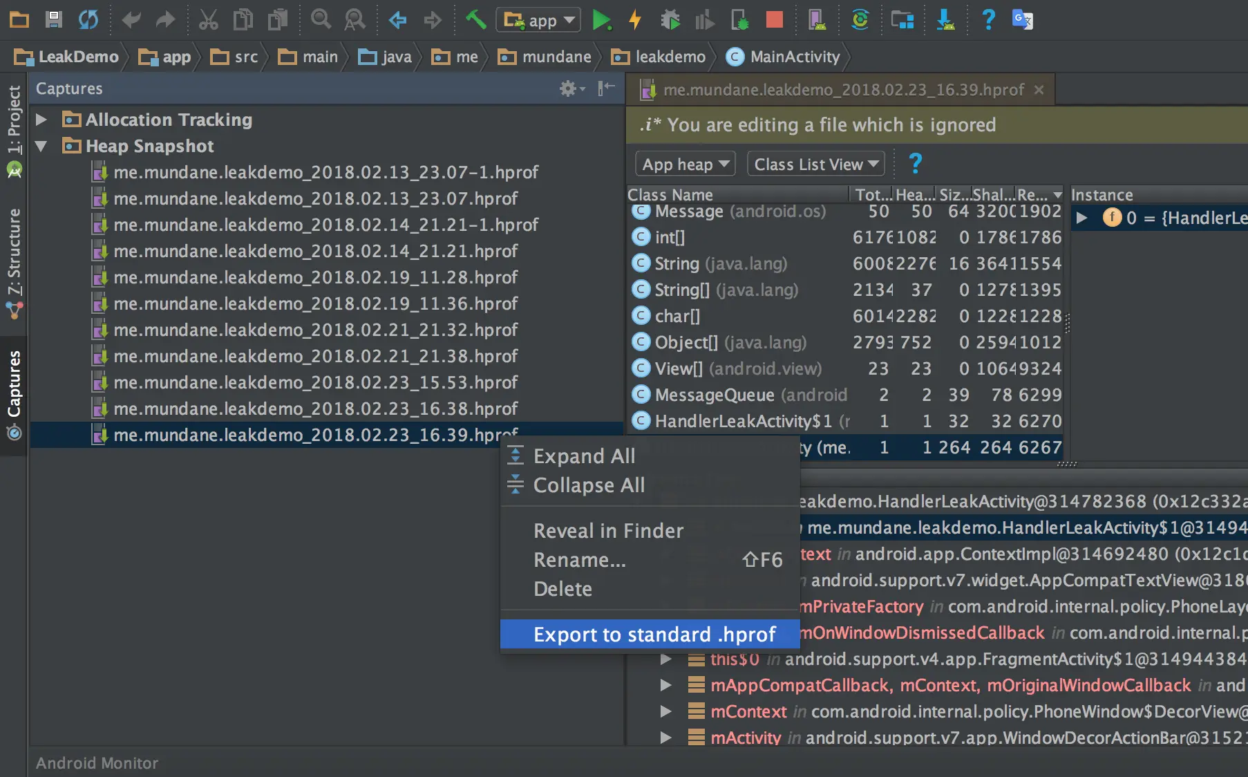Expand the mContext PhoneWindow$DecorView reference
This screenshot has height=777, width=1248.
click(x=665, y=711)
